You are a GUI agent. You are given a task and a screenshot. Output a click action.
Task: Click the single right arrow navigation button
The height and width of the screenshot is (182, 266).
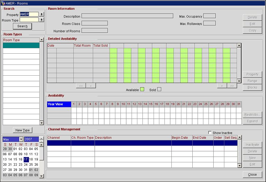pyautogui.click(x=222, y=85)
